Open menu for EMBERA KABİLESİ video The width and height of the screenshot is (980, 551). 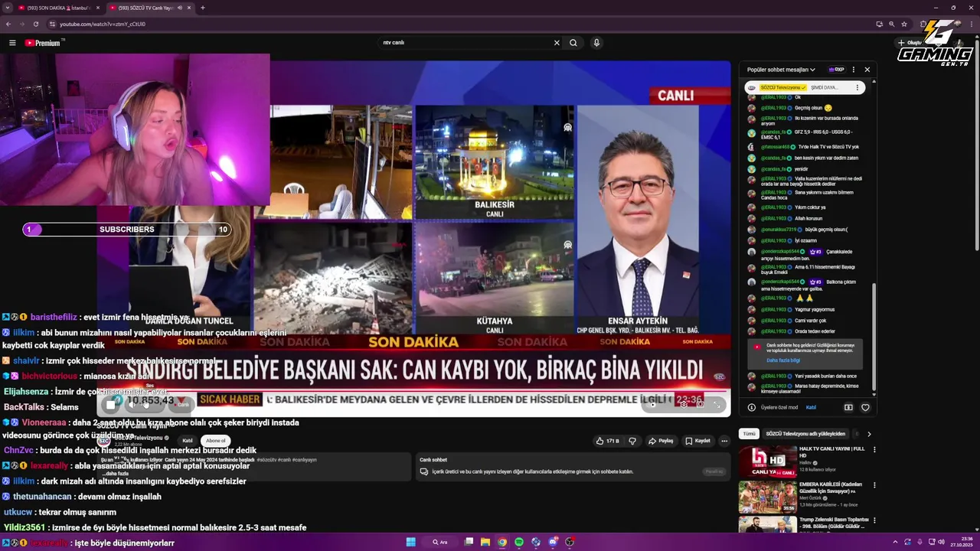point(874,485)
